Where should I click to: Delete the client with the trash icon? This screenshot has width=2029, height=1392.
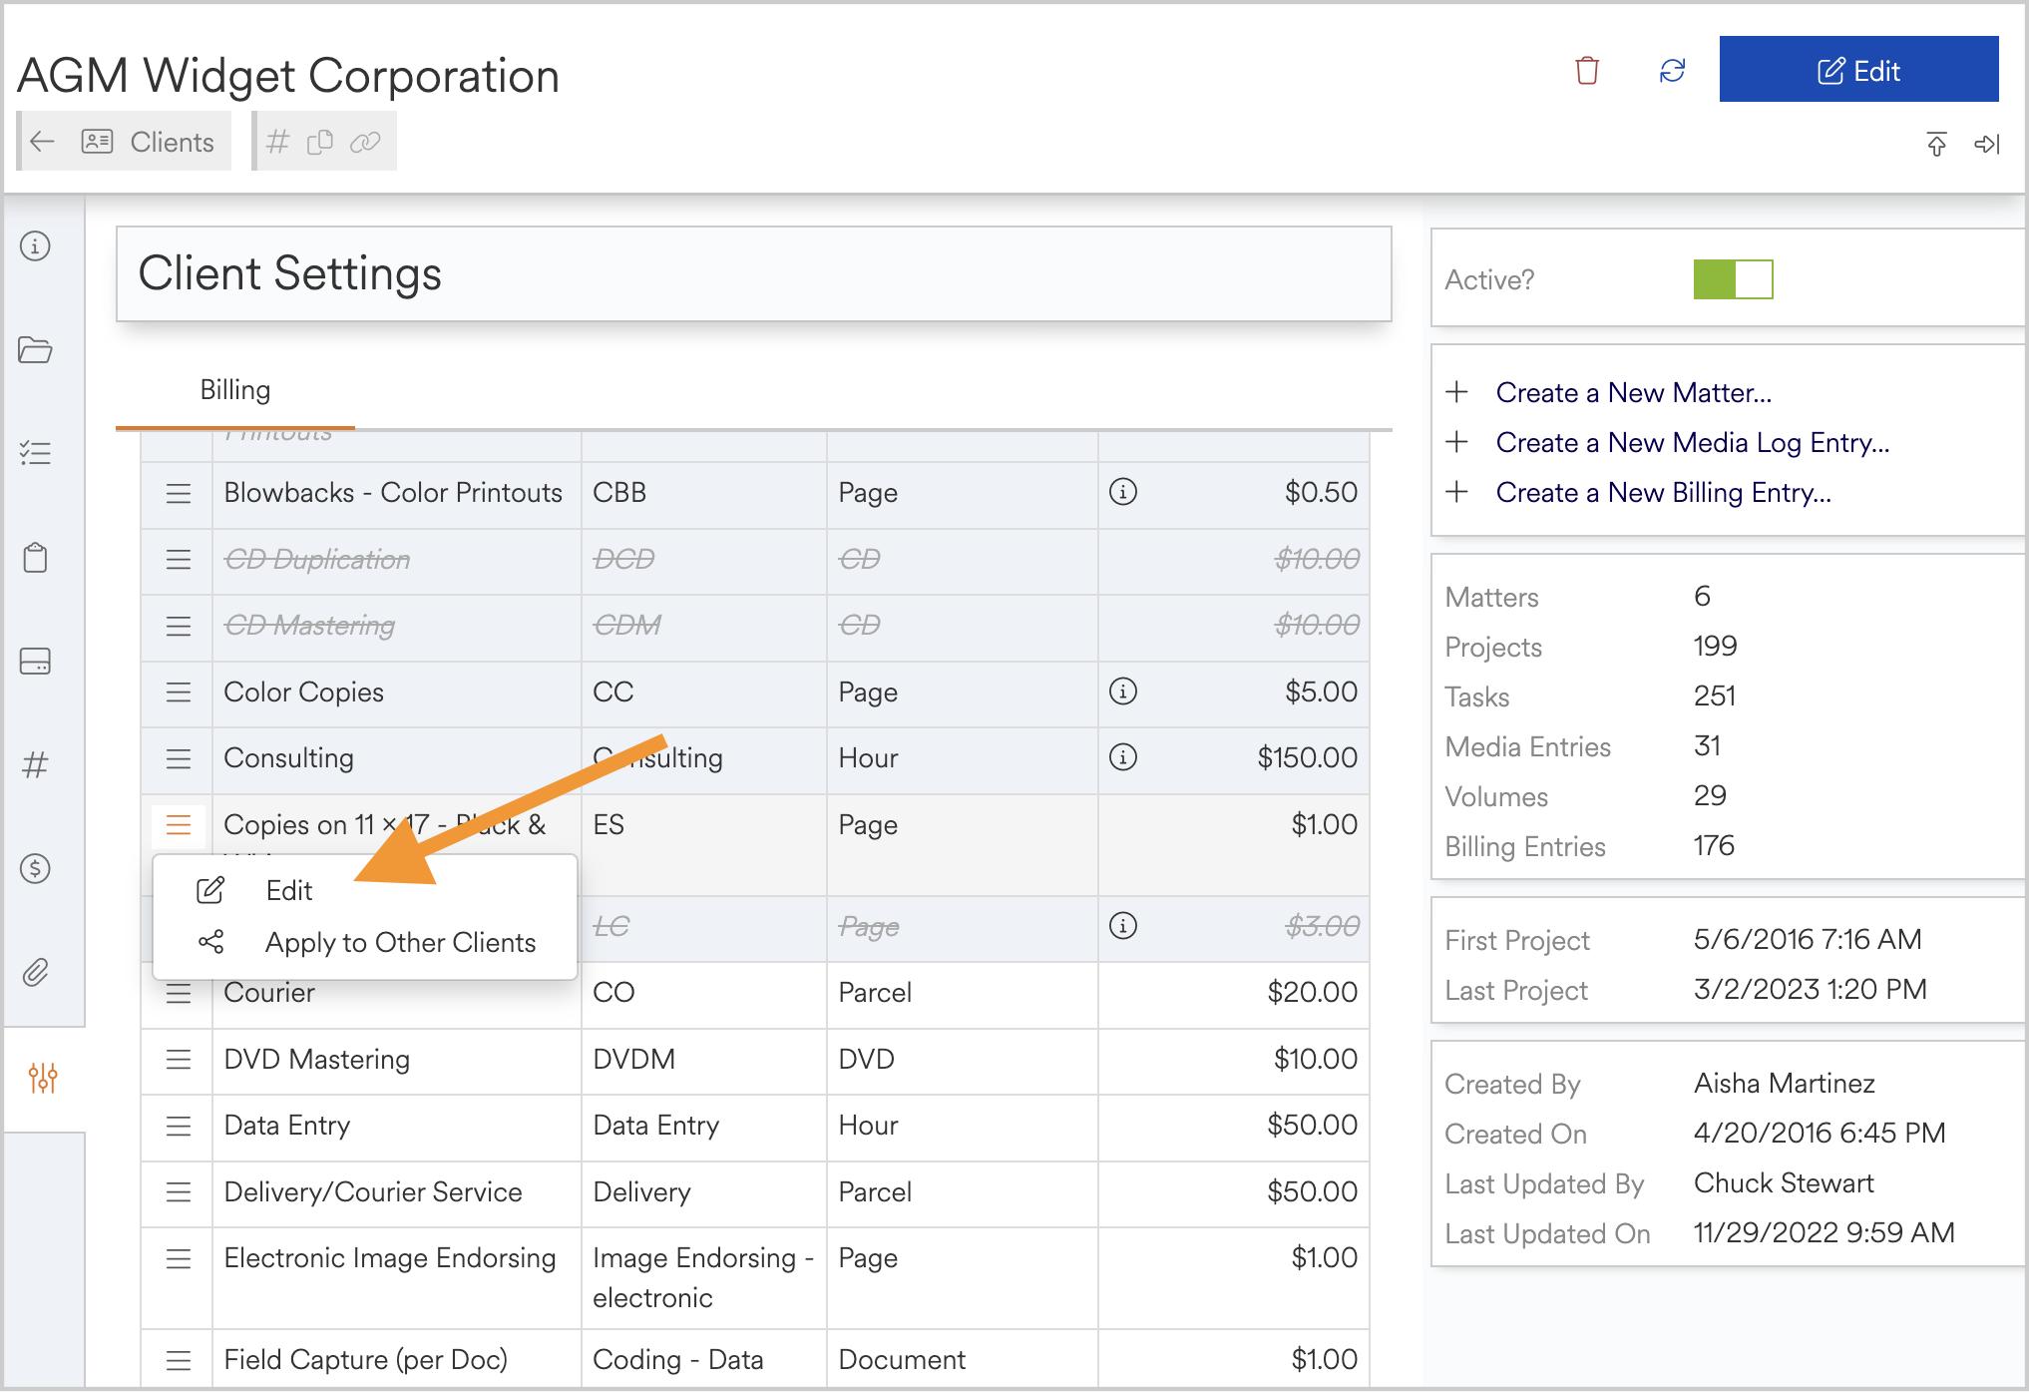[1587, 70]
